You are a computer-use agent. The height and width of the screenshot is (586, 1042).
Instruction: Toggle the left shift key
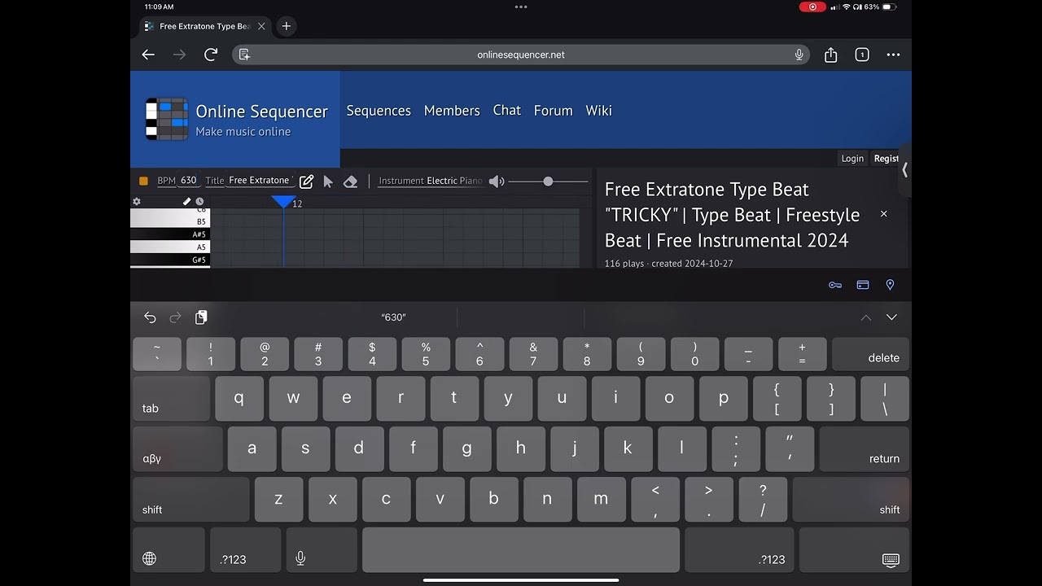(190, 499)
